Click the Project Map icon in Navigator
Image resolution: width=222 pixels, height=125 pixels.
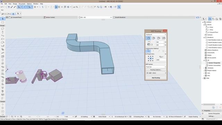click(210, 19)
